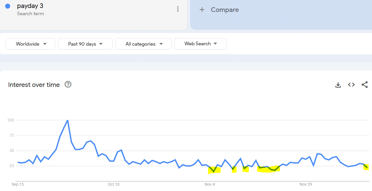Download the Interest over time chart data
Screen dimensions: 372x191
pyautogui.click(x=338, y=85)
